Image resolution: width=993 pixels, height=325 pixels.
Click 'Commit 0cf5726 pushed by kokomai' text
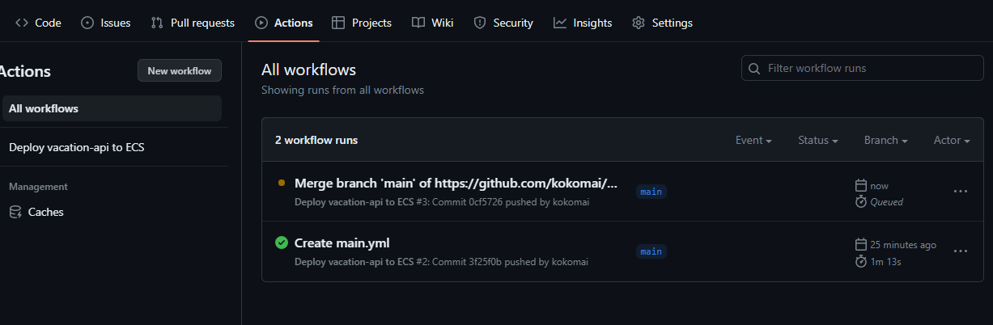pos(511,202)
